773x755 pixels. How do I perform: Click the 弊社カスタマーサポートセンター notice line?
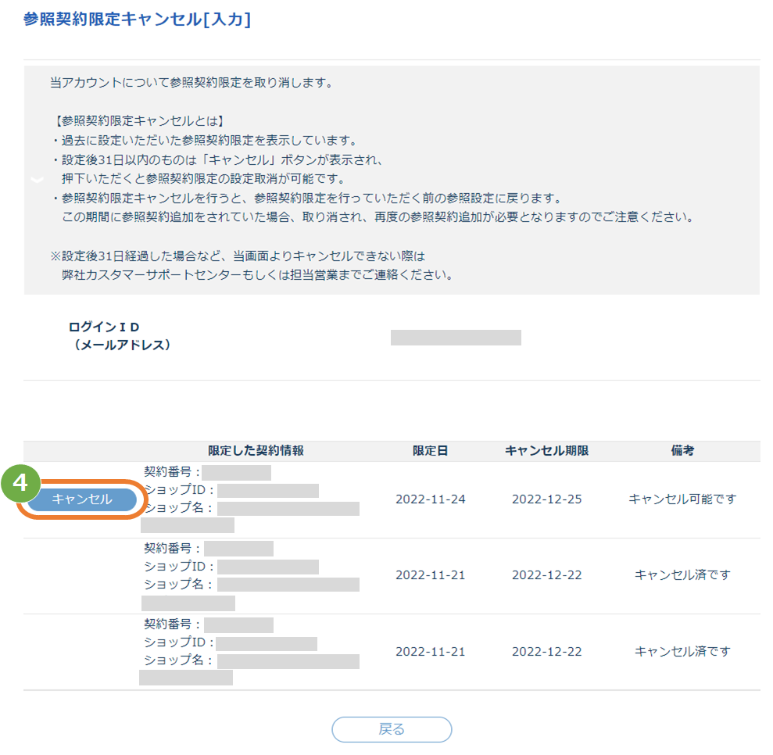tap(257, 275)
